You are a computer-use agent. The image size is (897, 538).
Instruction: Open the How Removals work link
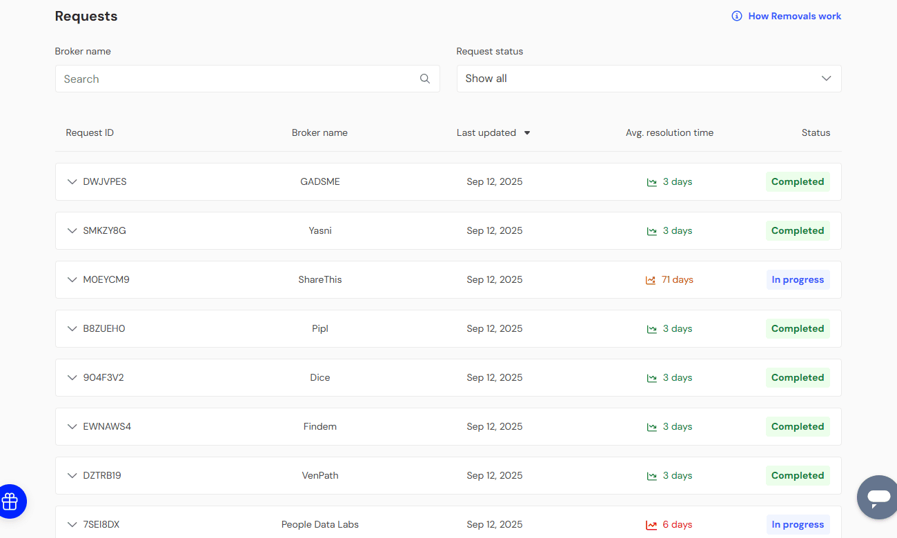tap(795, 16)
